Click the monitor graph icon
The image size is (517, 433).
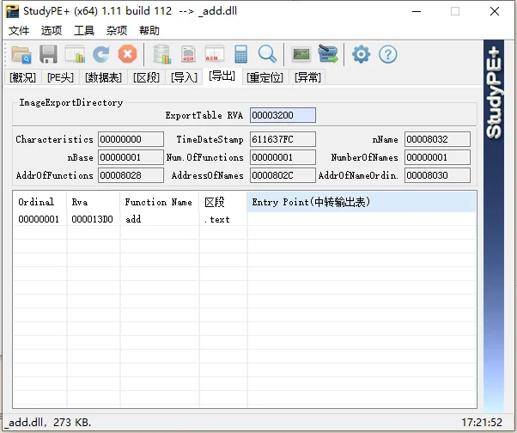click(301, 54)
